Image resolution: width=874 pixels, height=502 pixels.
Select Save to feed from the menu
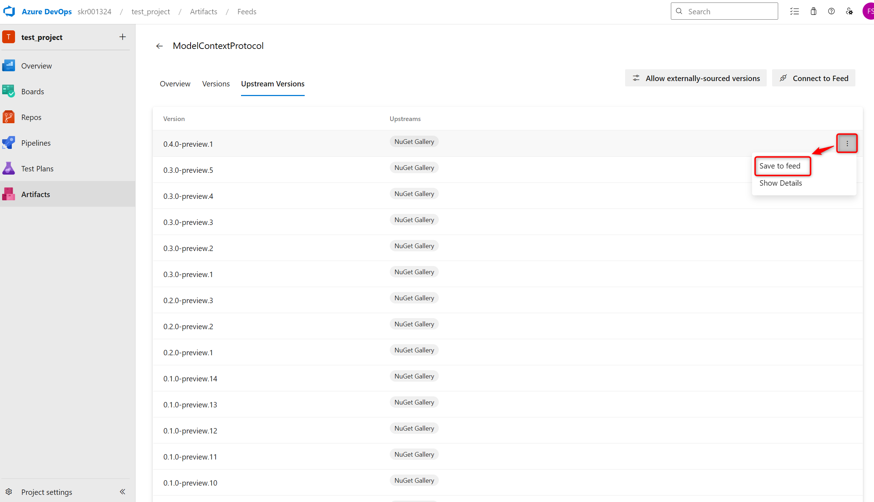[x=782, y=166]
